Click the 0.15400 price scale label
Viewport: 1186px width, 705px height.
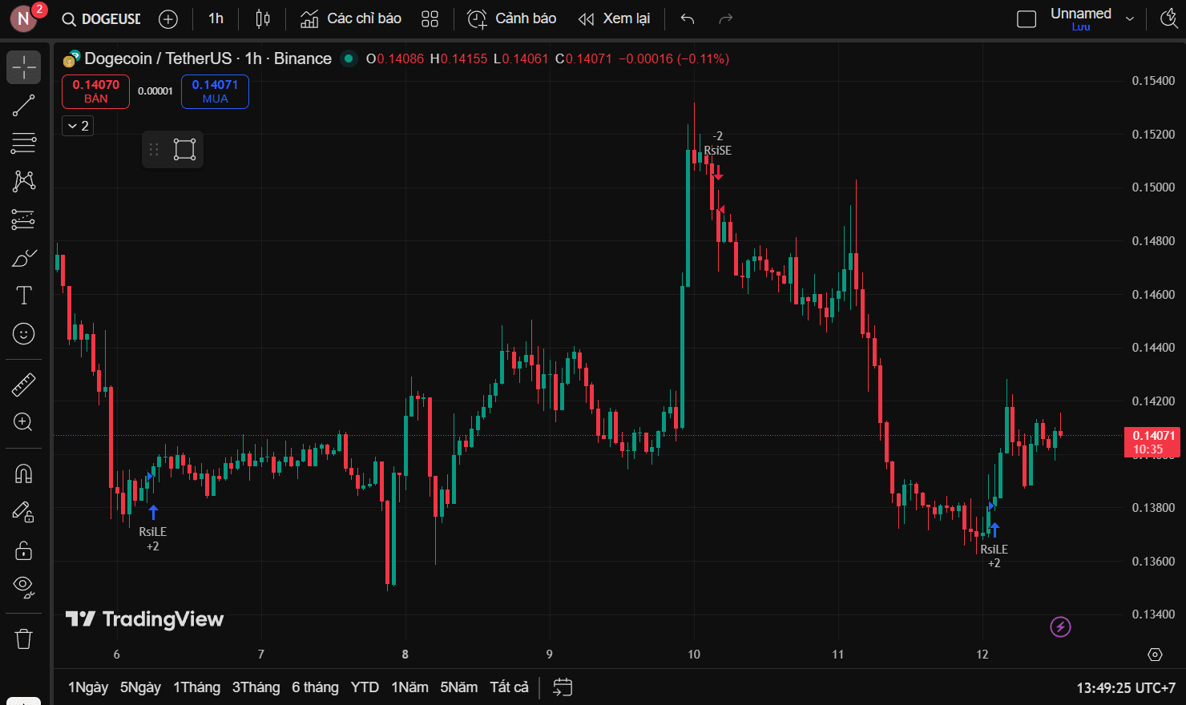1153,81
